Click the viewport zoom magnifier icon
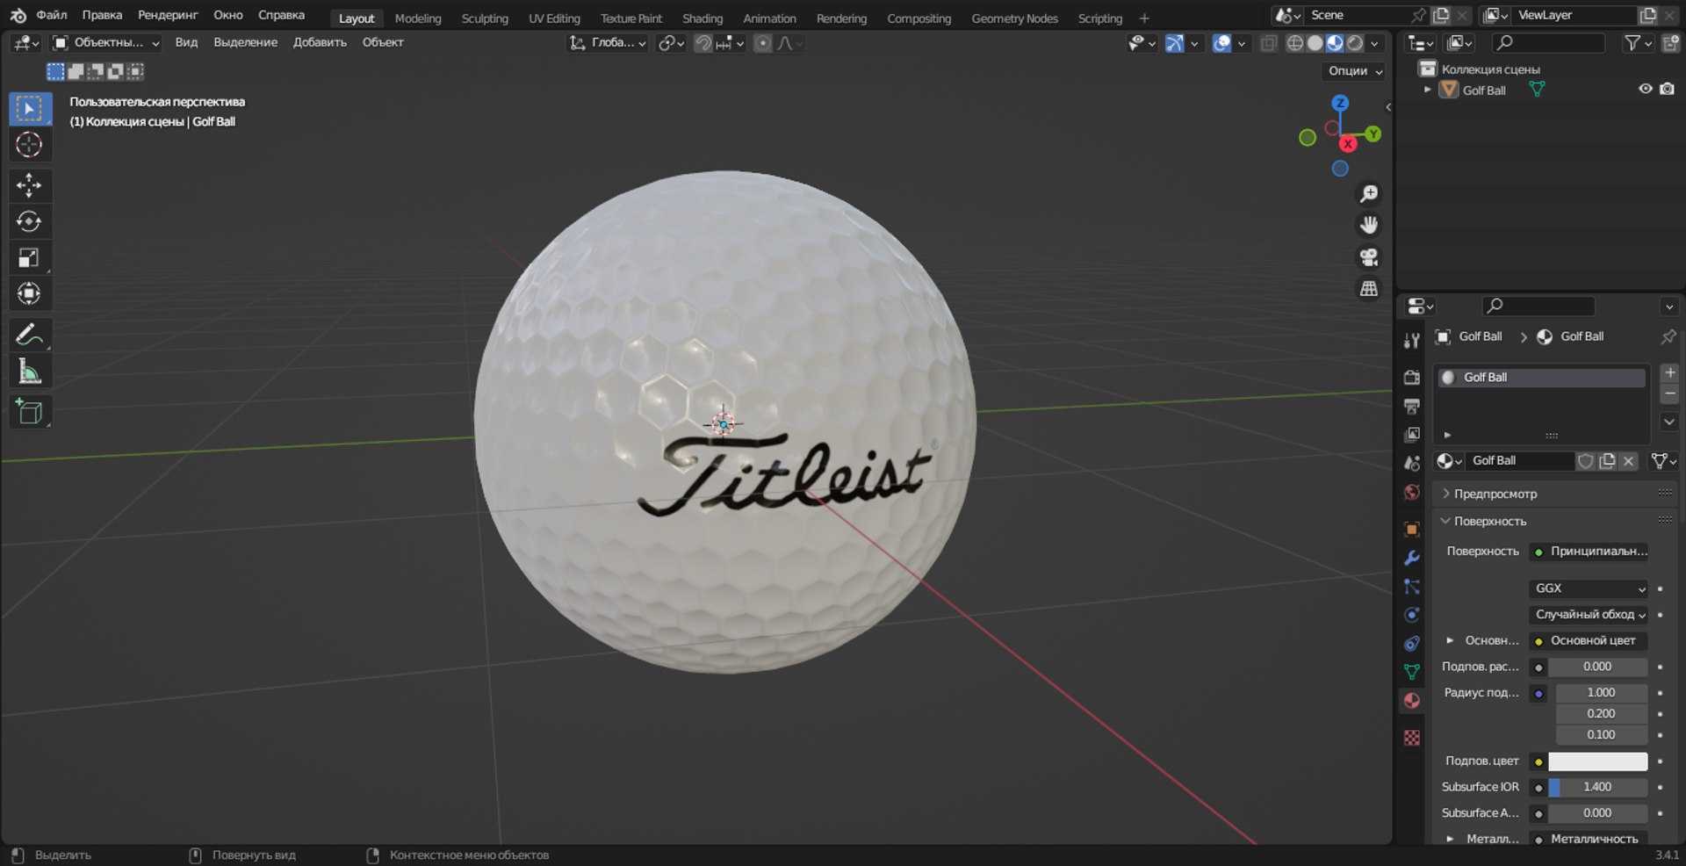1686x866 pixels. 1369,193
